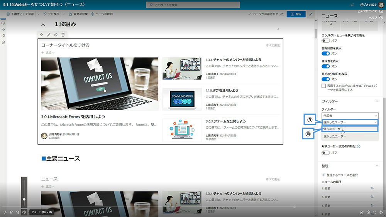This screenshot has height=217, width=386.
Task: Click 変更の破棄 discard changes
Action: point(78,14)
